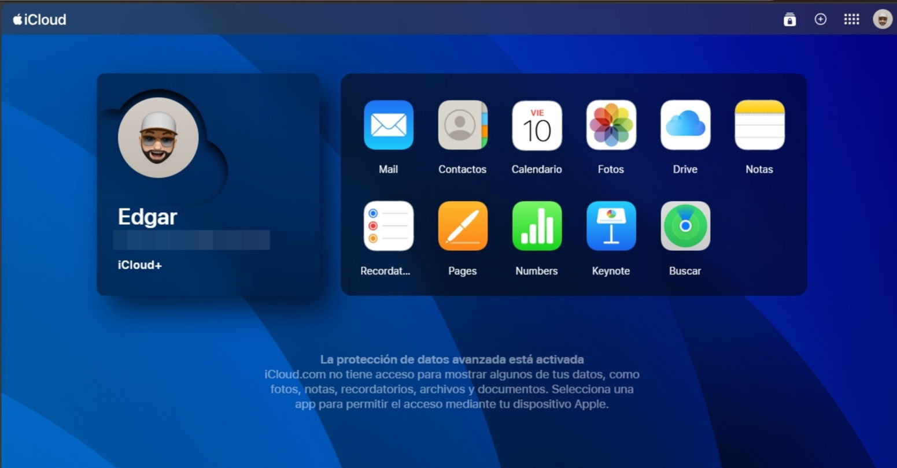Click the Drive label text

coord(685,169)
